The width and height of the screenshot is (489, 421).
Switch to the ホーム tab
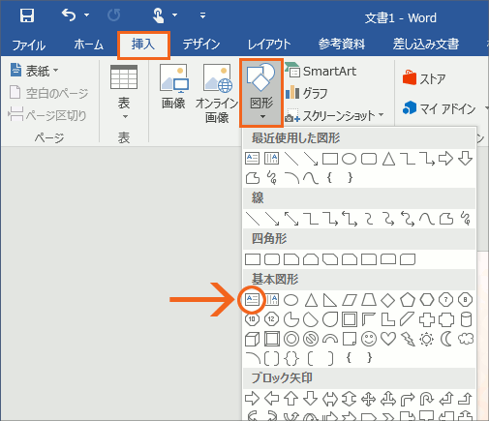click(x=88, y=45)
